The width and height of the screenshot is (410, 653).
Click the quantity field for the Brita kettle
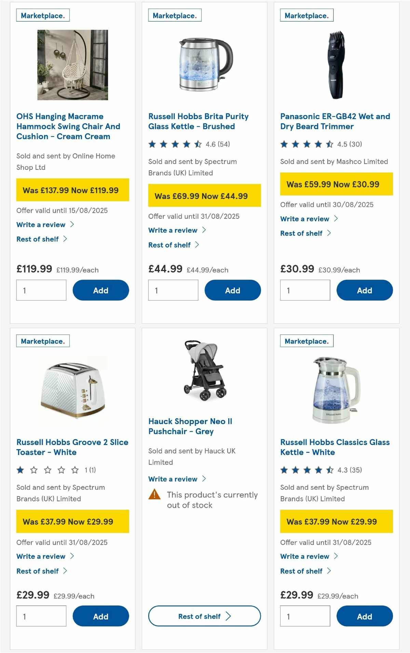(173, 290)
